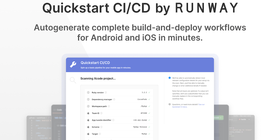
Task: Open the info tooltip next to Ruby version
Action: [106, 92]
